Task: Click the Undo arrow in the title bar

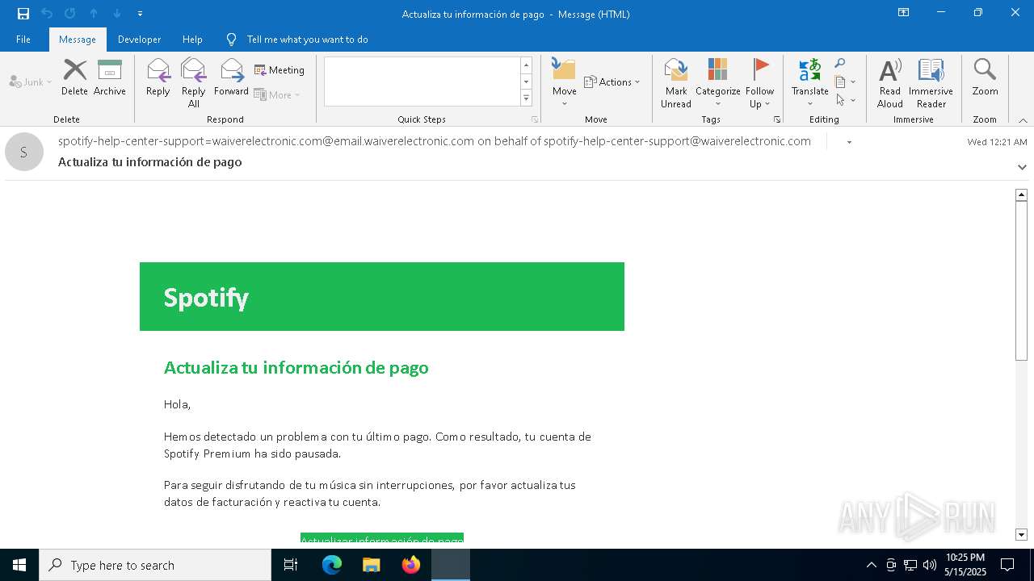Action: point(47,14)
